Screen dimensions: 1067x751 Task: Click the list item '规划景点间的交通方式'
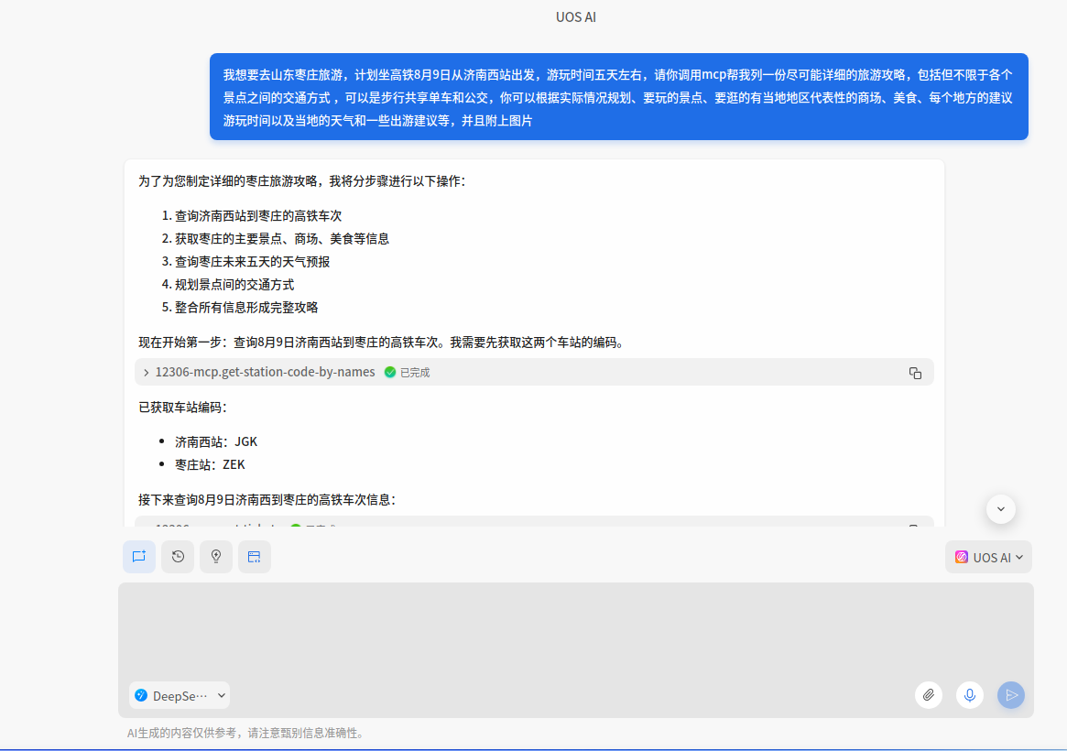[234, 284]
